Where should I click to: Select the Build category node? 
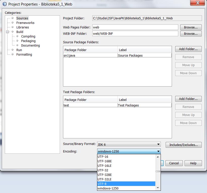[x=20, y=32]
